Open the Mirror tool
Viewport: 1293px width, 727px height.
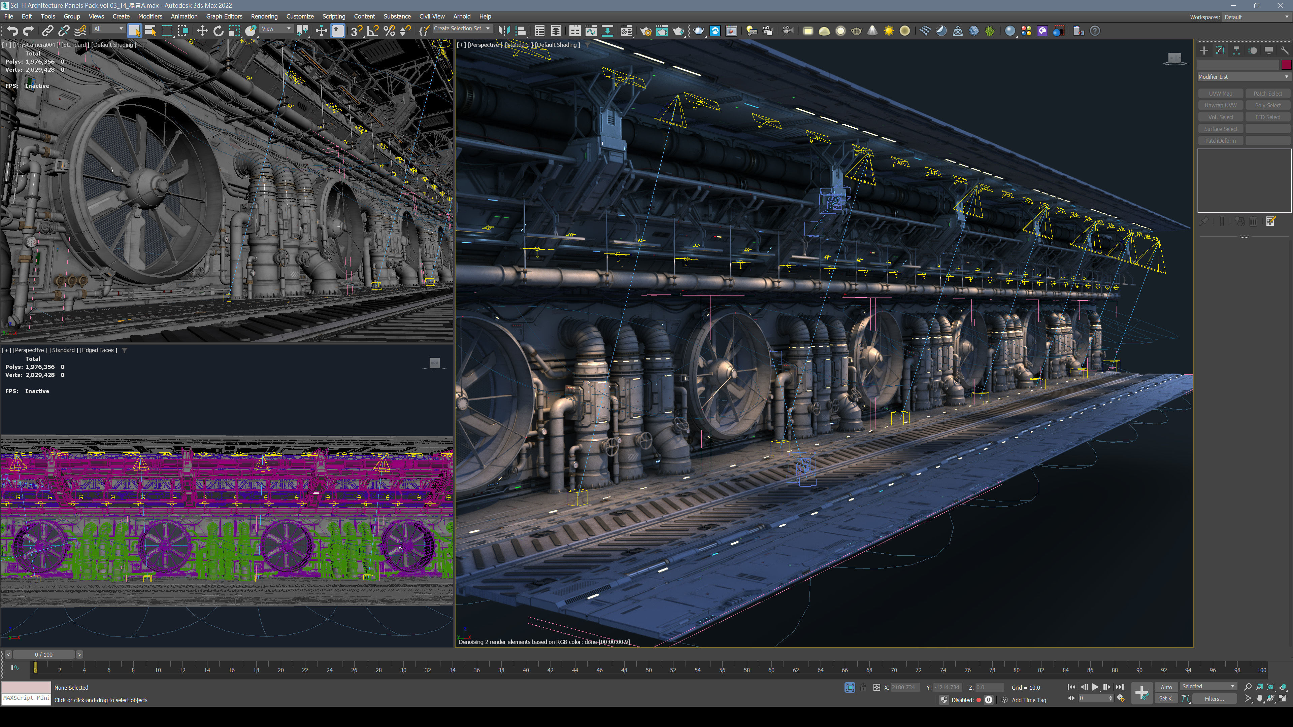click(x=504, y=31)
